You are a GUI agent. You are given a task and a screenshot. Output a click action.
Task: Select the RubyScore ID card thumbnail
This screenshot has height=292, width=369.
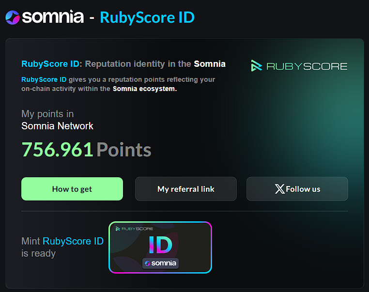pyautogui.click(x=160, y=247)
